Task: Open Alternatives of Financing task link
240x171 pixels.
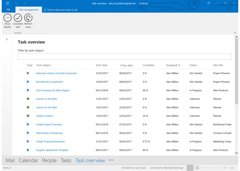Action: [x=49, y=133]
